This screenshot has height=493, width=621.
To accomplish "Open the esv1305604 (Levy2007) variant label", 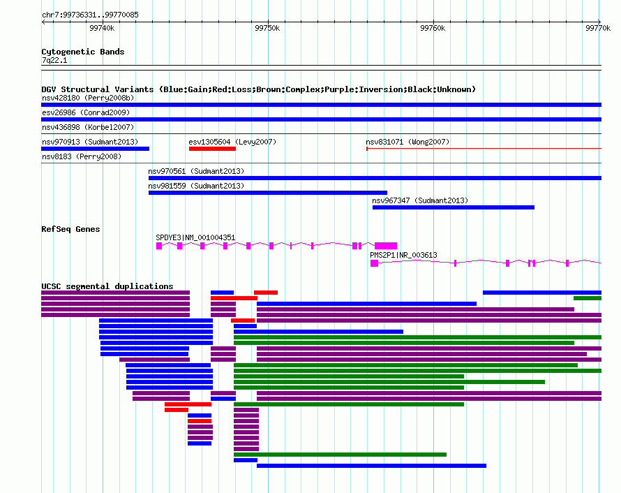I will coord(232,142).
